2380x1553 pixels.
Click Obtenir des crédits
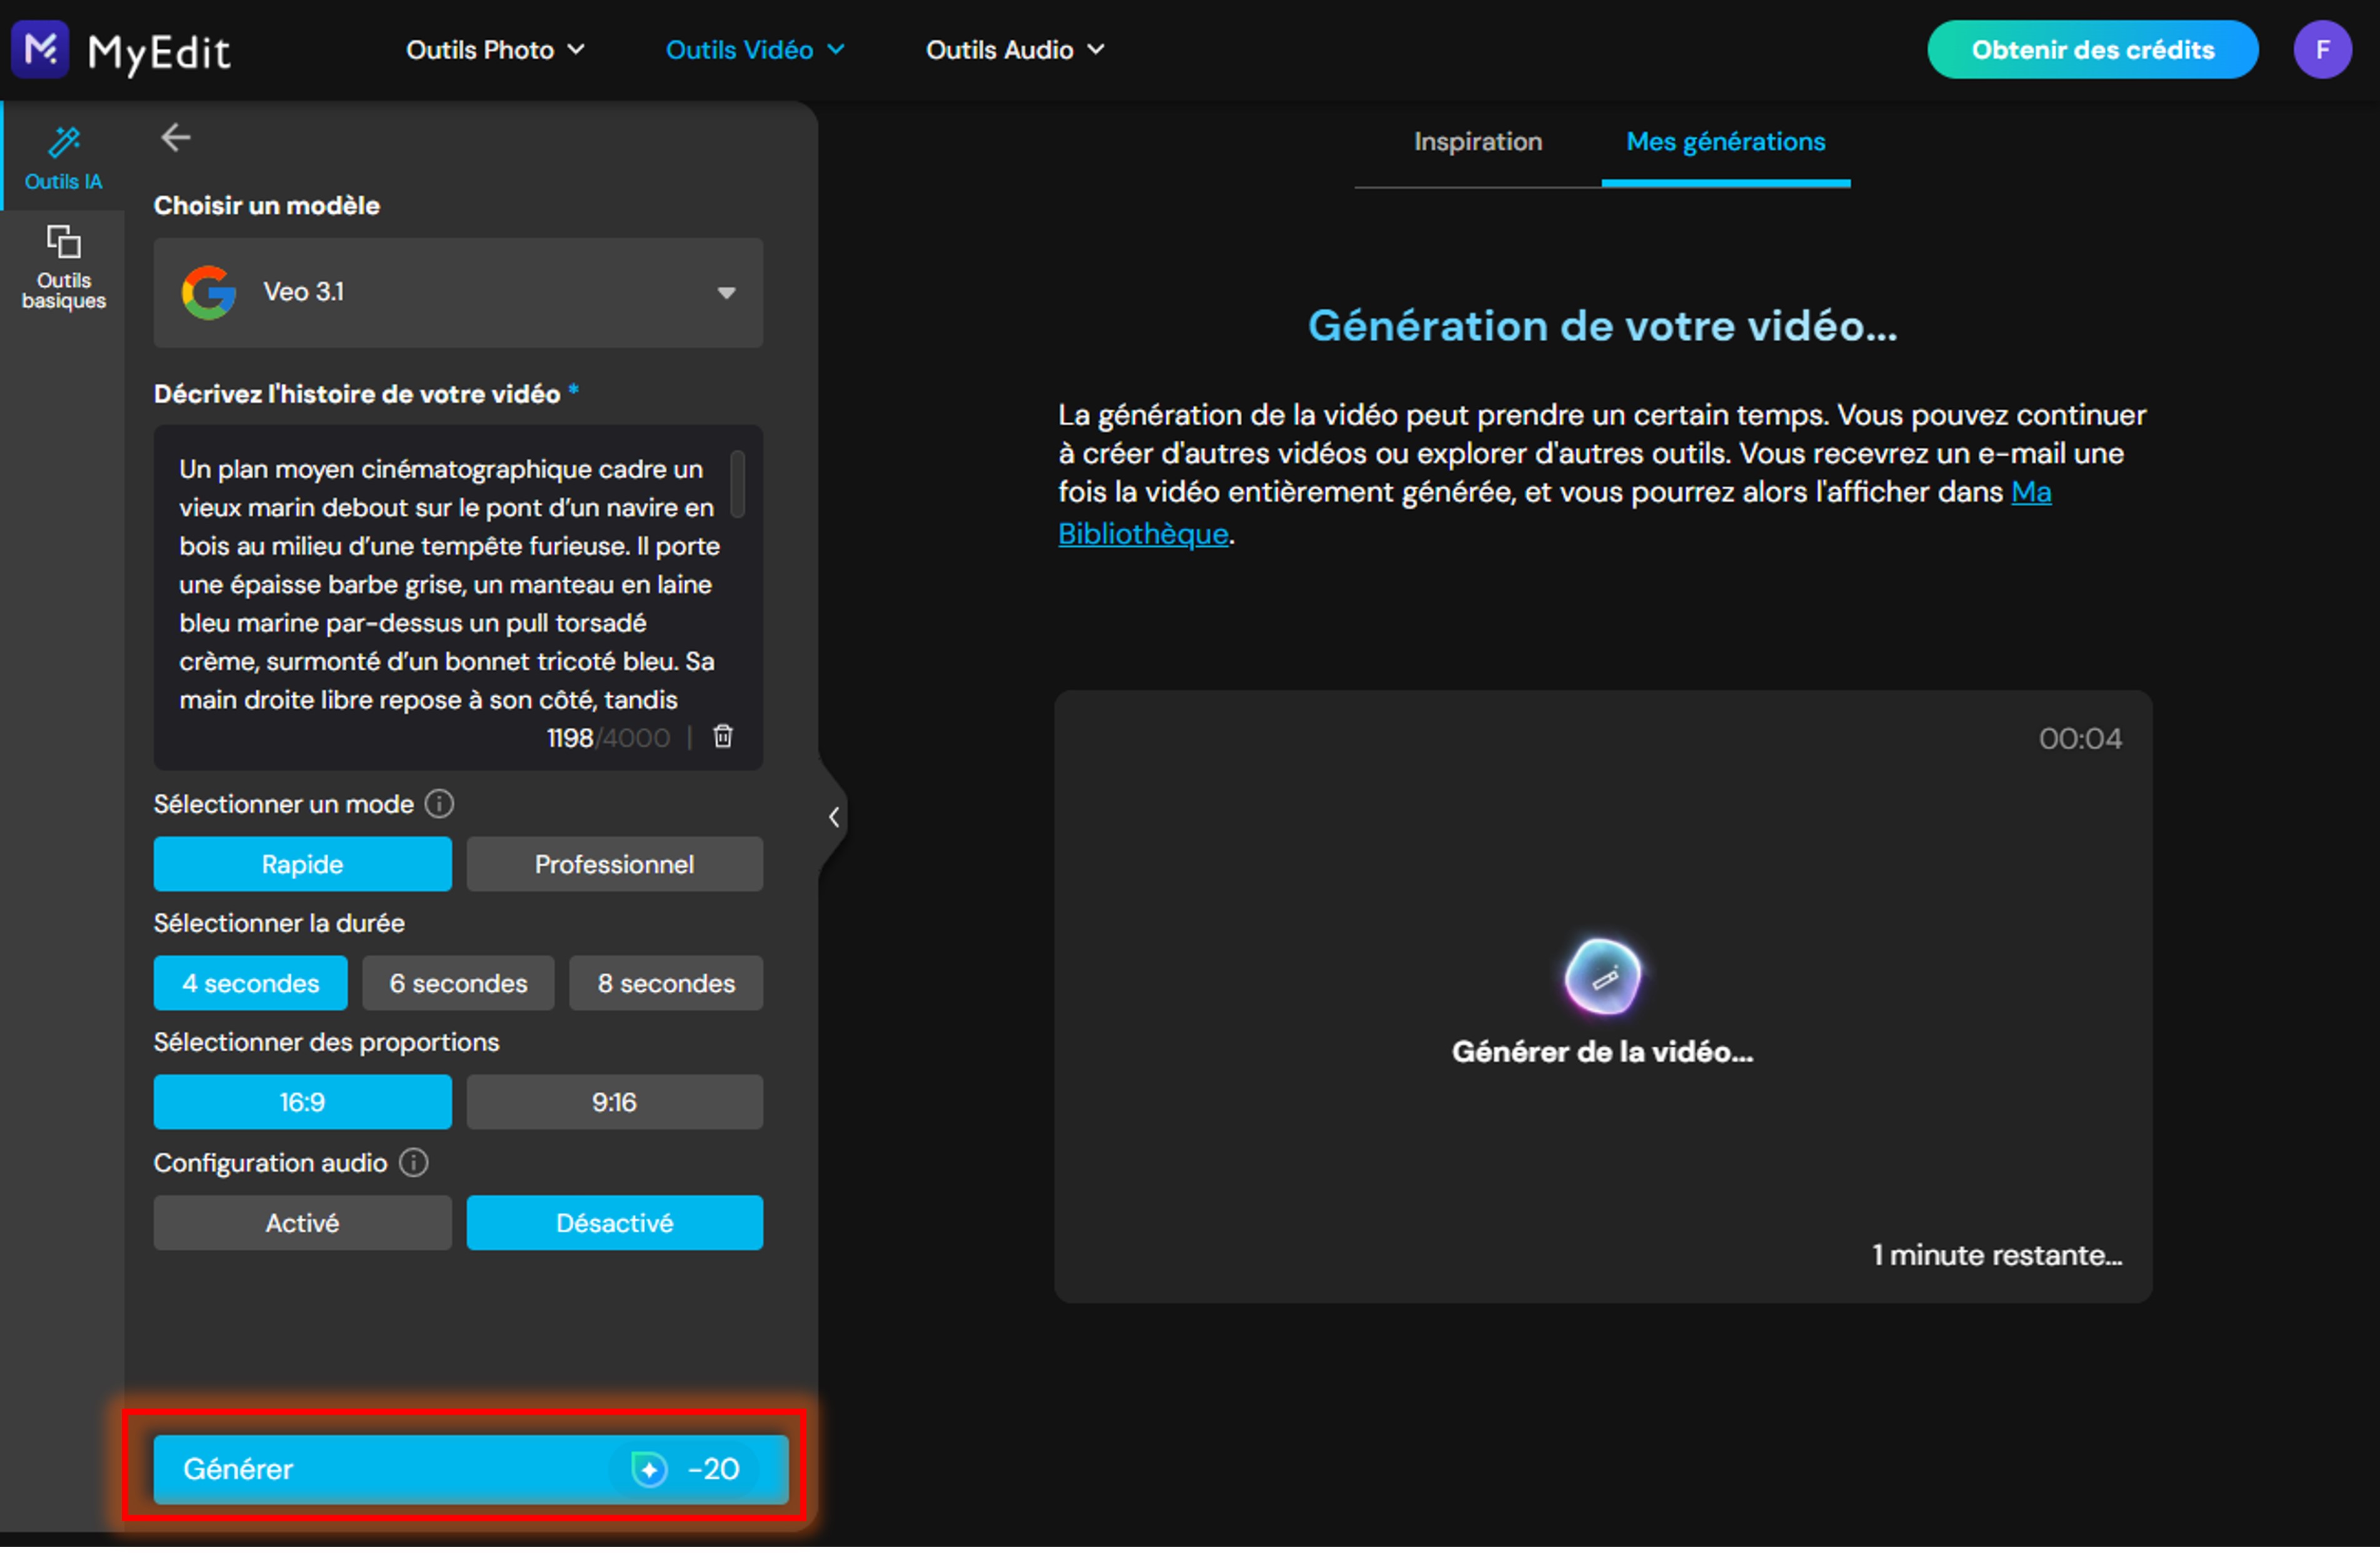tap(2093, 49)
